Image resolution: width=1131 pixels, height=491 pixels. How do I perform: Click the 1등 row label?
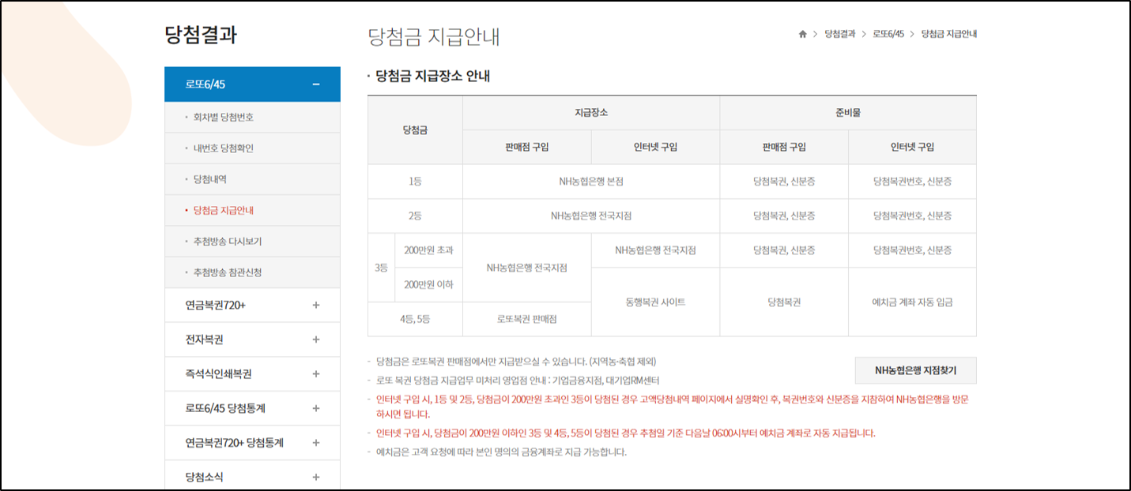coord(415,182)
